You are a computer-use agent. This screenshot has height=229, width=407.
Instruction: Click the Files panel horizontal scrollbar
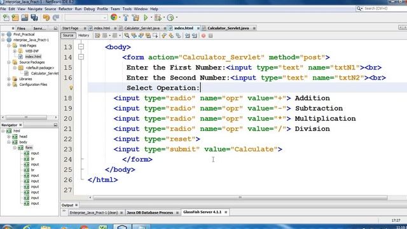click(x=26, y=117)
